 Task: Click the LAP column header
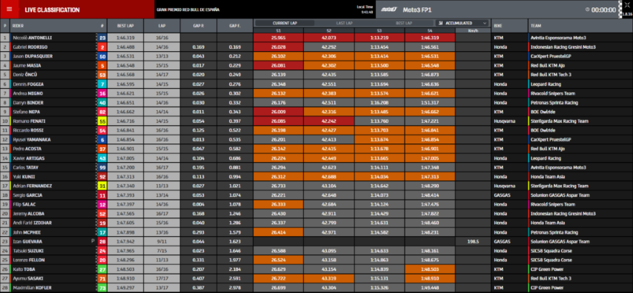[162, 26]
